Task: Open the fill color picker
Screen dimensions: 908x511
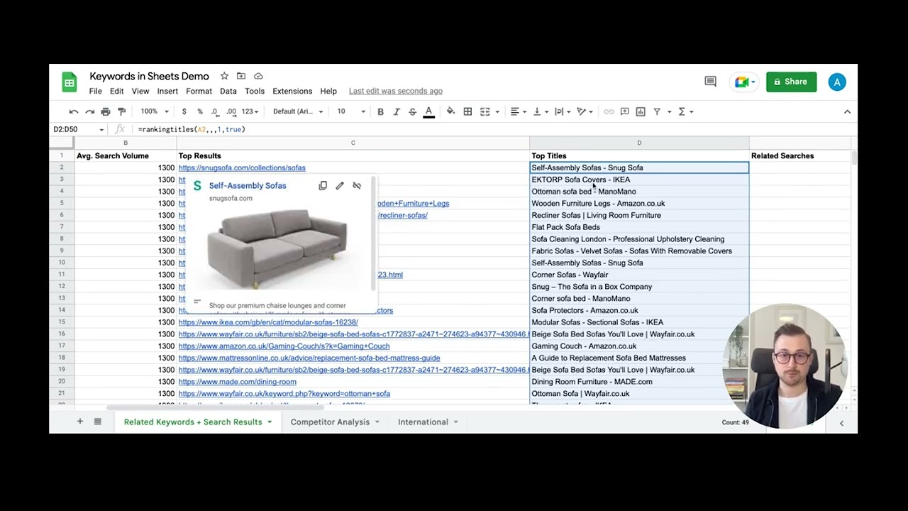Action: point(450,111)
